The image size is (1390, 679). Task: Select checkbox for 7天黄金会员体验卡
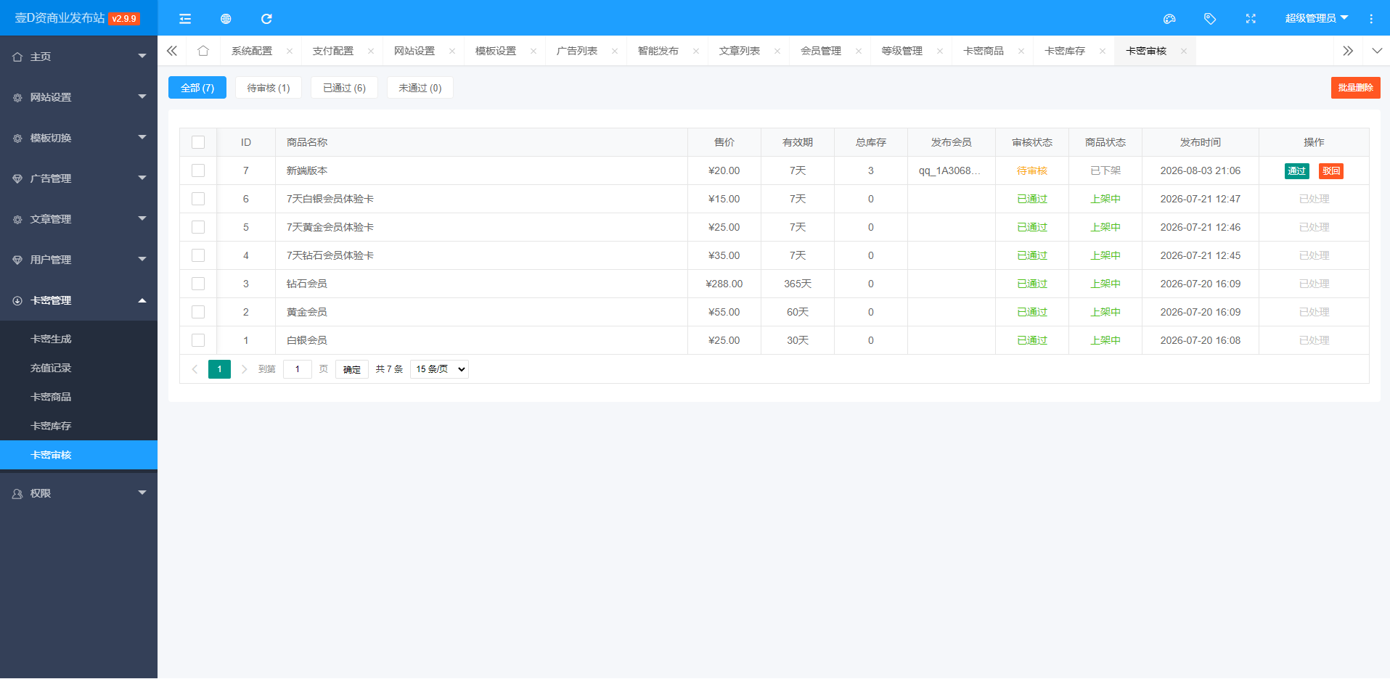click(198, 227)
